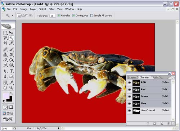Open the Select menu
Viewport: 180px width, 131px height.
[42, 9]
